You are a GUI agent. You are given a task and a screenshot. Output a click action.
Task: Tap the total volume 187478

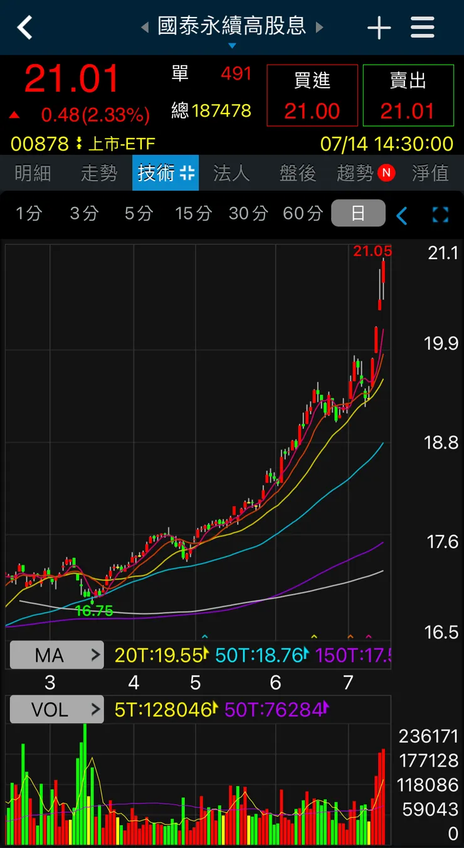[221, 111]
